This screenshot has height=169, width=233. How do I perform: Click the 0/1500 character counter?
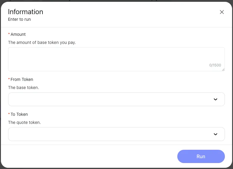[x=215, y=65]
